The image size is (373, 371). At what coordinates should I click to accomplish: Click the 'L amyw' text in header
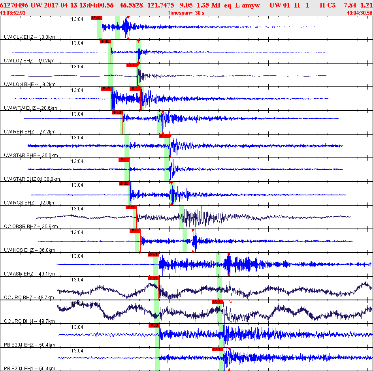pos(247,5)
